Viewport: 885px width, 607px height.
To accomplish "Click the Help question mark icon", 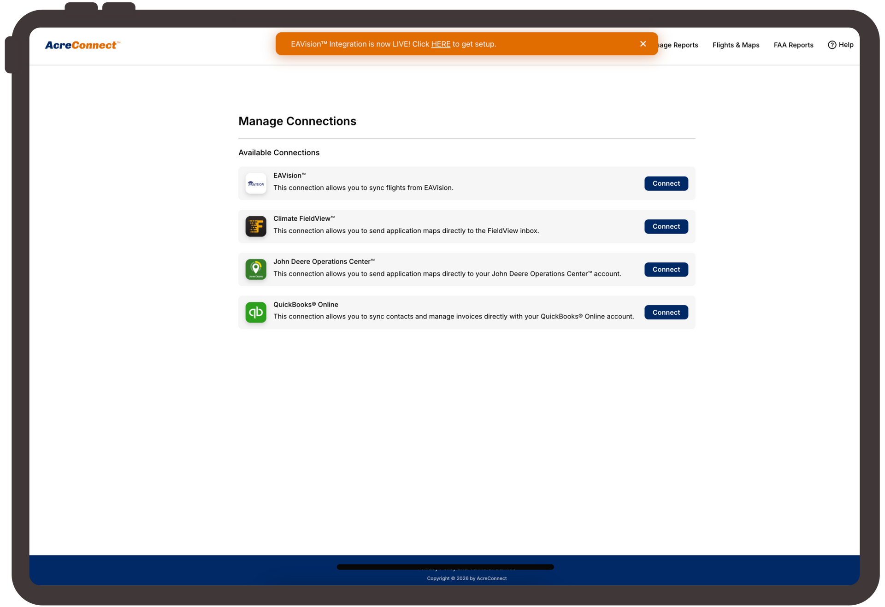I will click(x=832, y=45).
